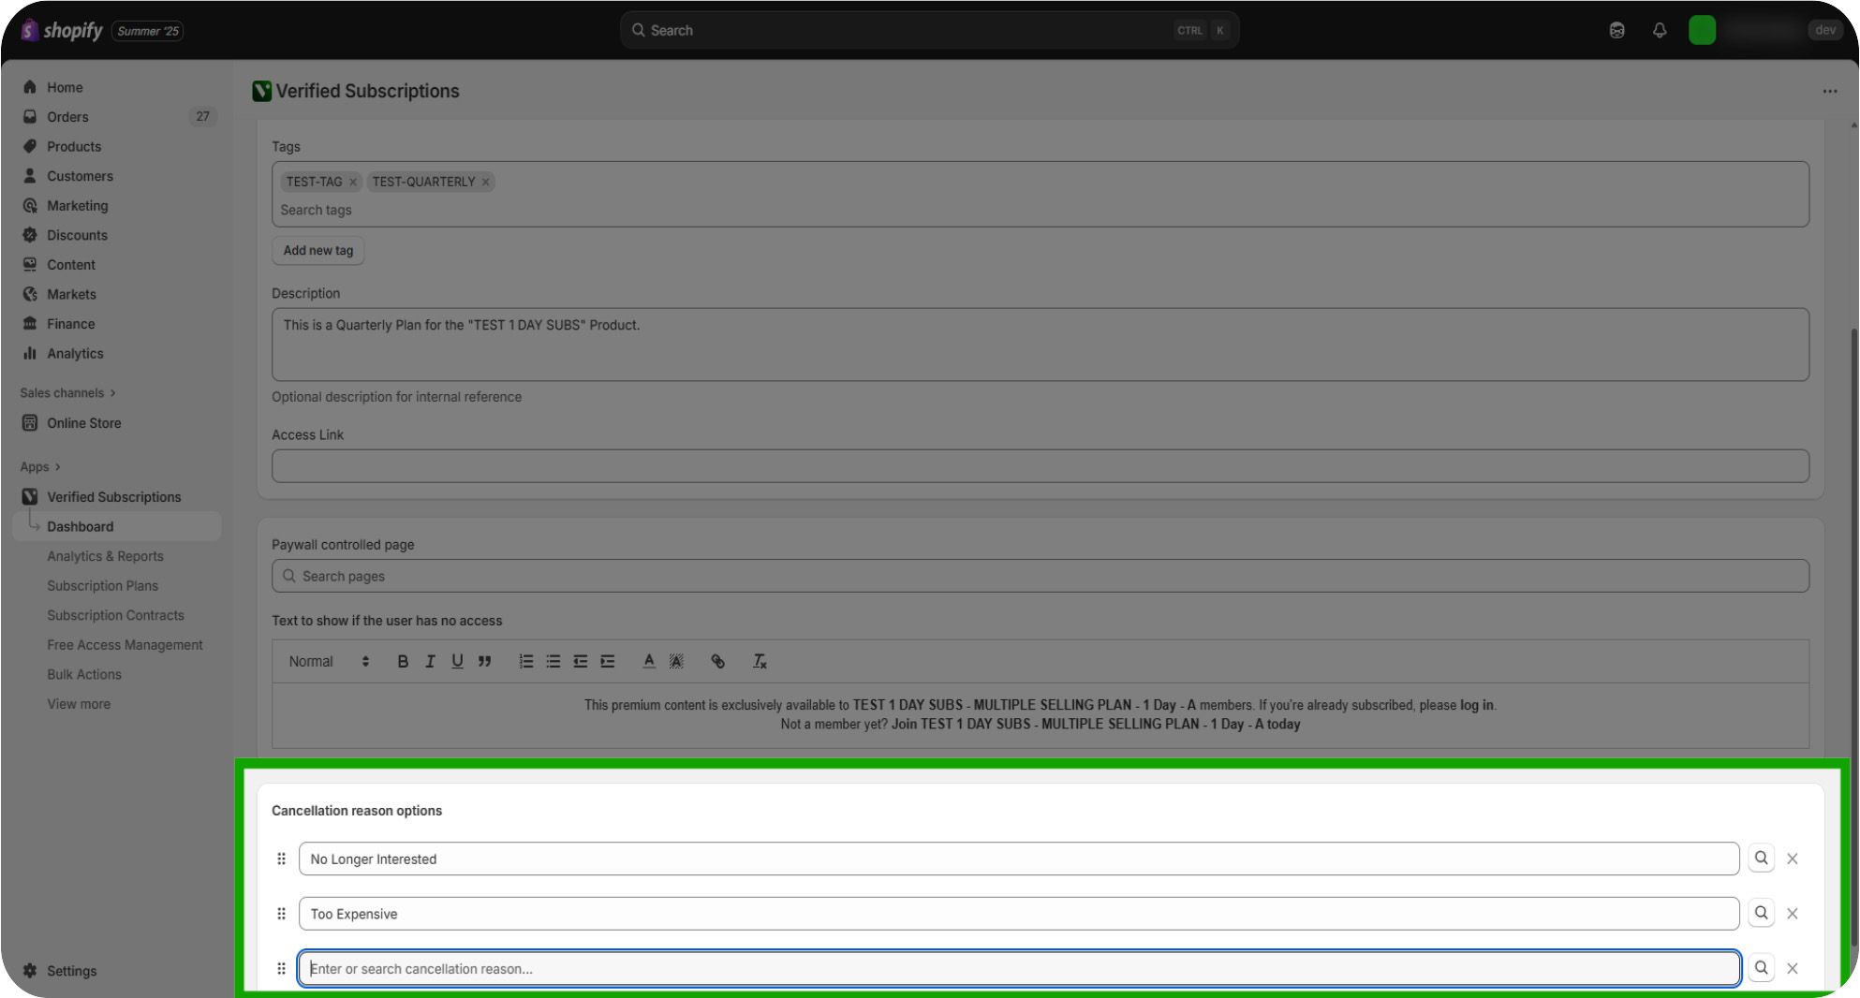Viewport: 1860px width, 998px height.
Task: Open Markets in sidebar
Action: pos(71,294)
